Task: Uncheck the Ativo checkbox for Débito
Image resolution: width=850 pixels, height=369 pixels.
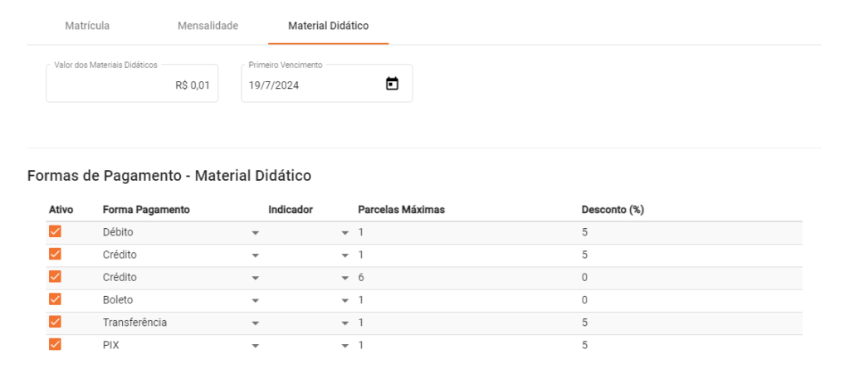Action: (x=56, y=232)
